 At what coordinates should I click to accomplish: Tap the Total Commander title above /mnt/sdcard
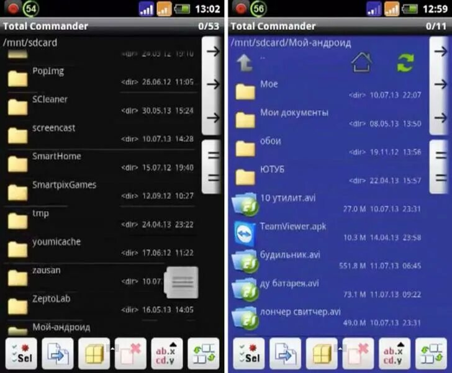45,26
